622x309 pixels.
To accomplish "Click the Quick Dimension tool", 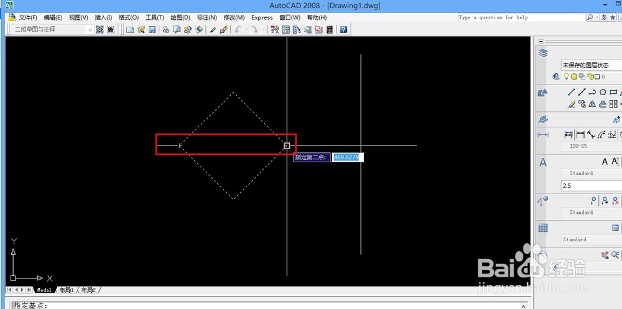I will (x=569, y=135).
